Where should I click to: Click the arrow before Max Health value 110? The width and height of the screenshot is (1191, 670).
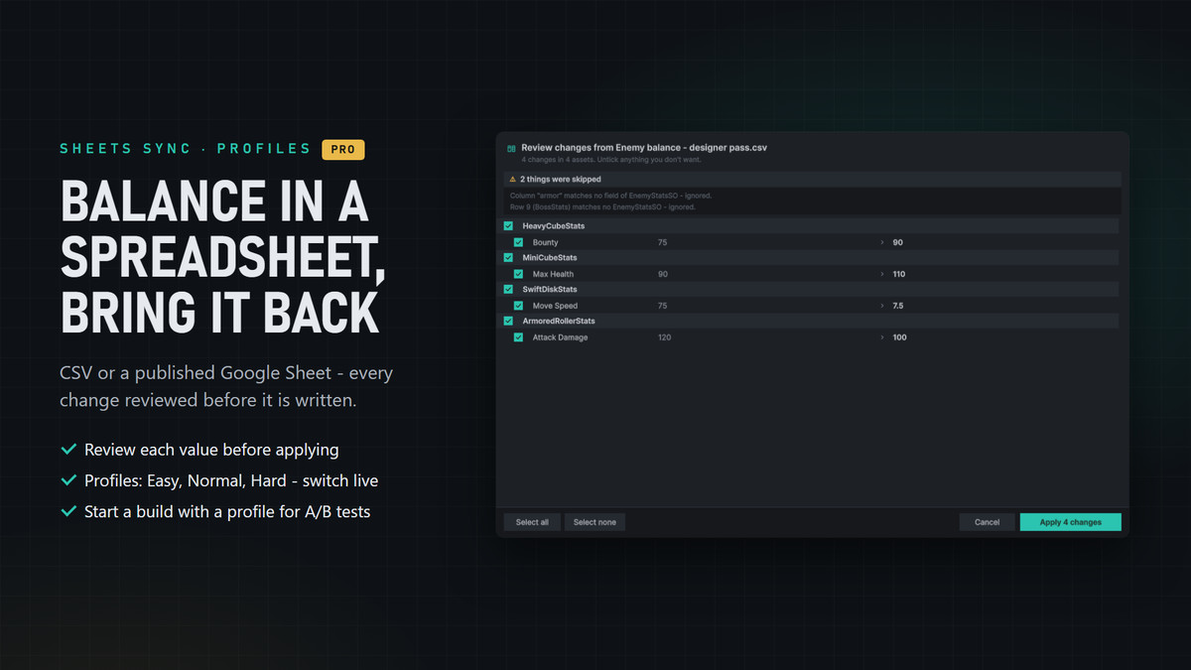(882, 274)
